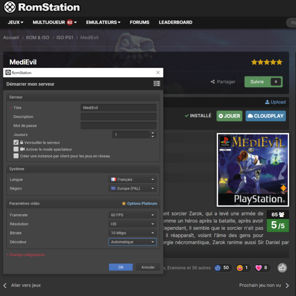Click the thumbs-up like reaction icon

(x=217, y=268)
